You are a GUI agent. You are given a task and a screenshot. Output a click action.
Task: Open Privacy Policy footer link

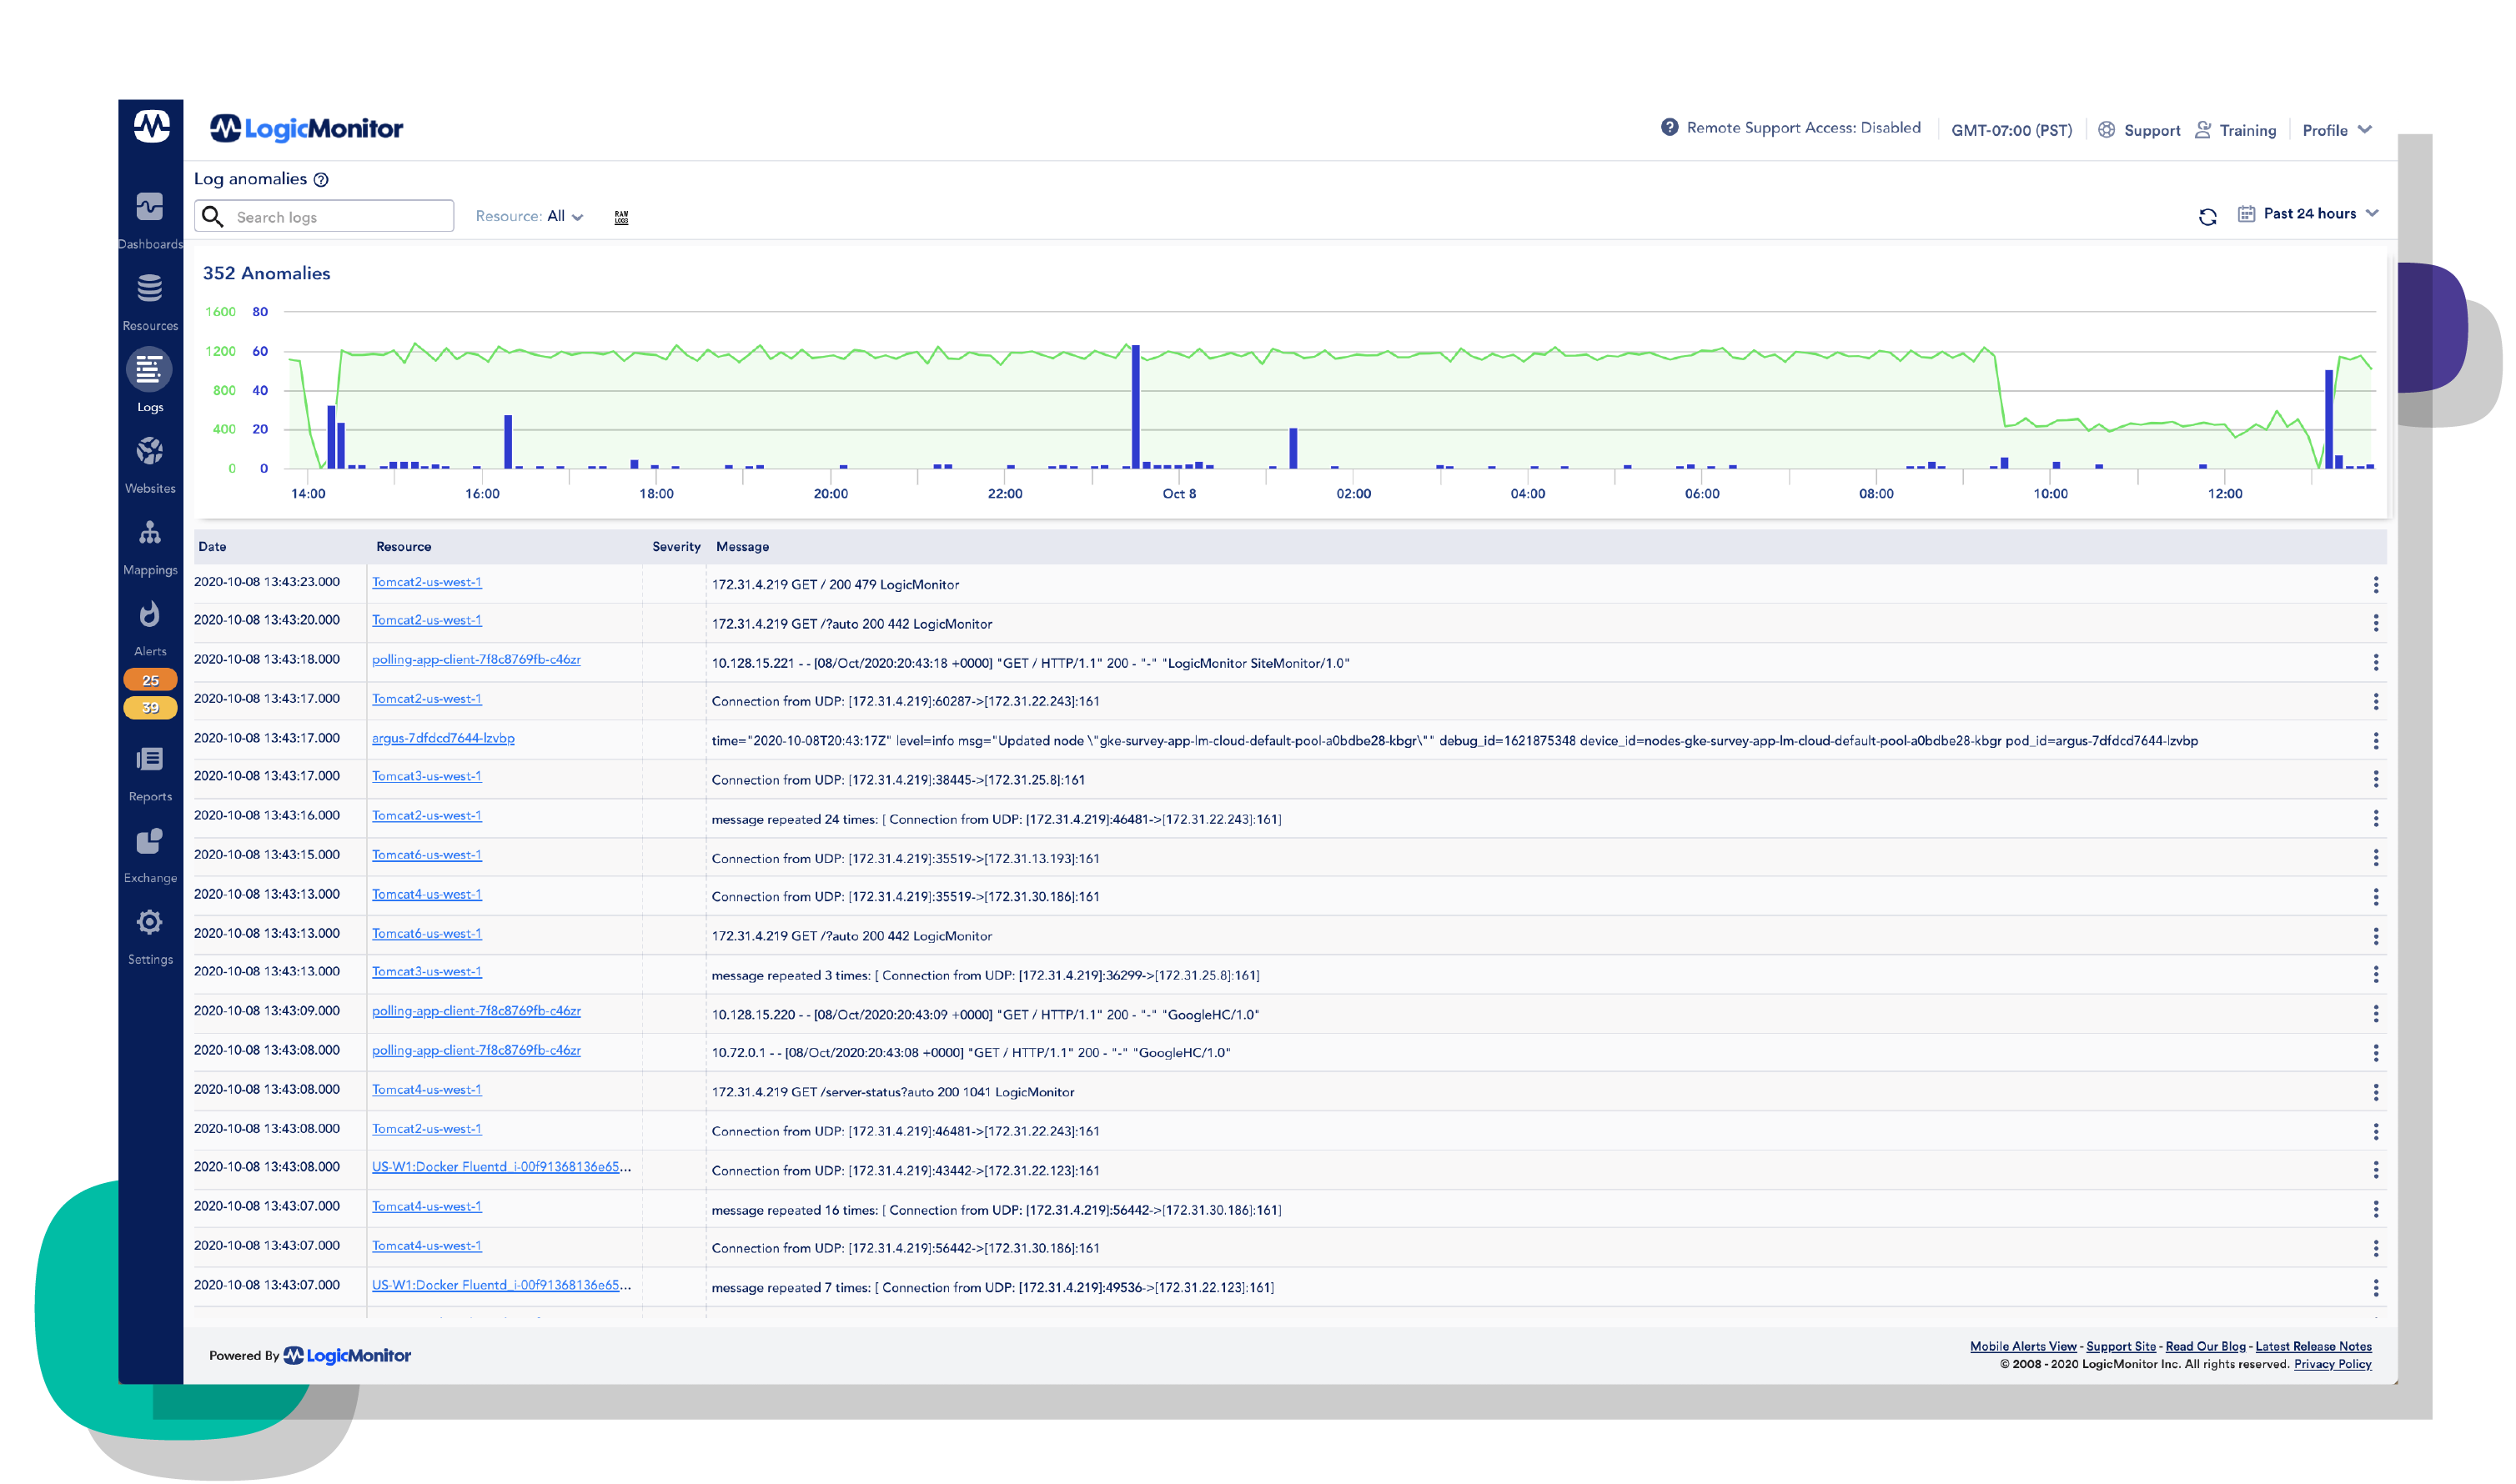(2333, 1365)
